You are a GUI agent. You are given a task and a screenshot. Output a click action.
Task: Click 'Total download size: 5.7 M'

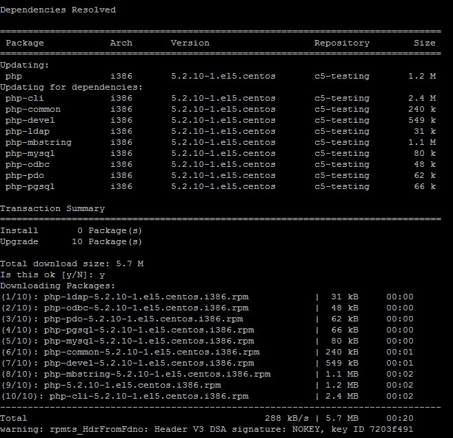72,263
